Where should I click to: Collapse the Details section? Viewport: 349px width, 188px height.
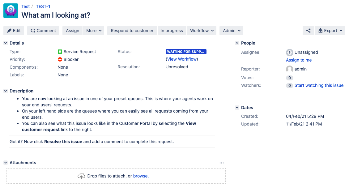pyautogui.click(x=6, y=43)
